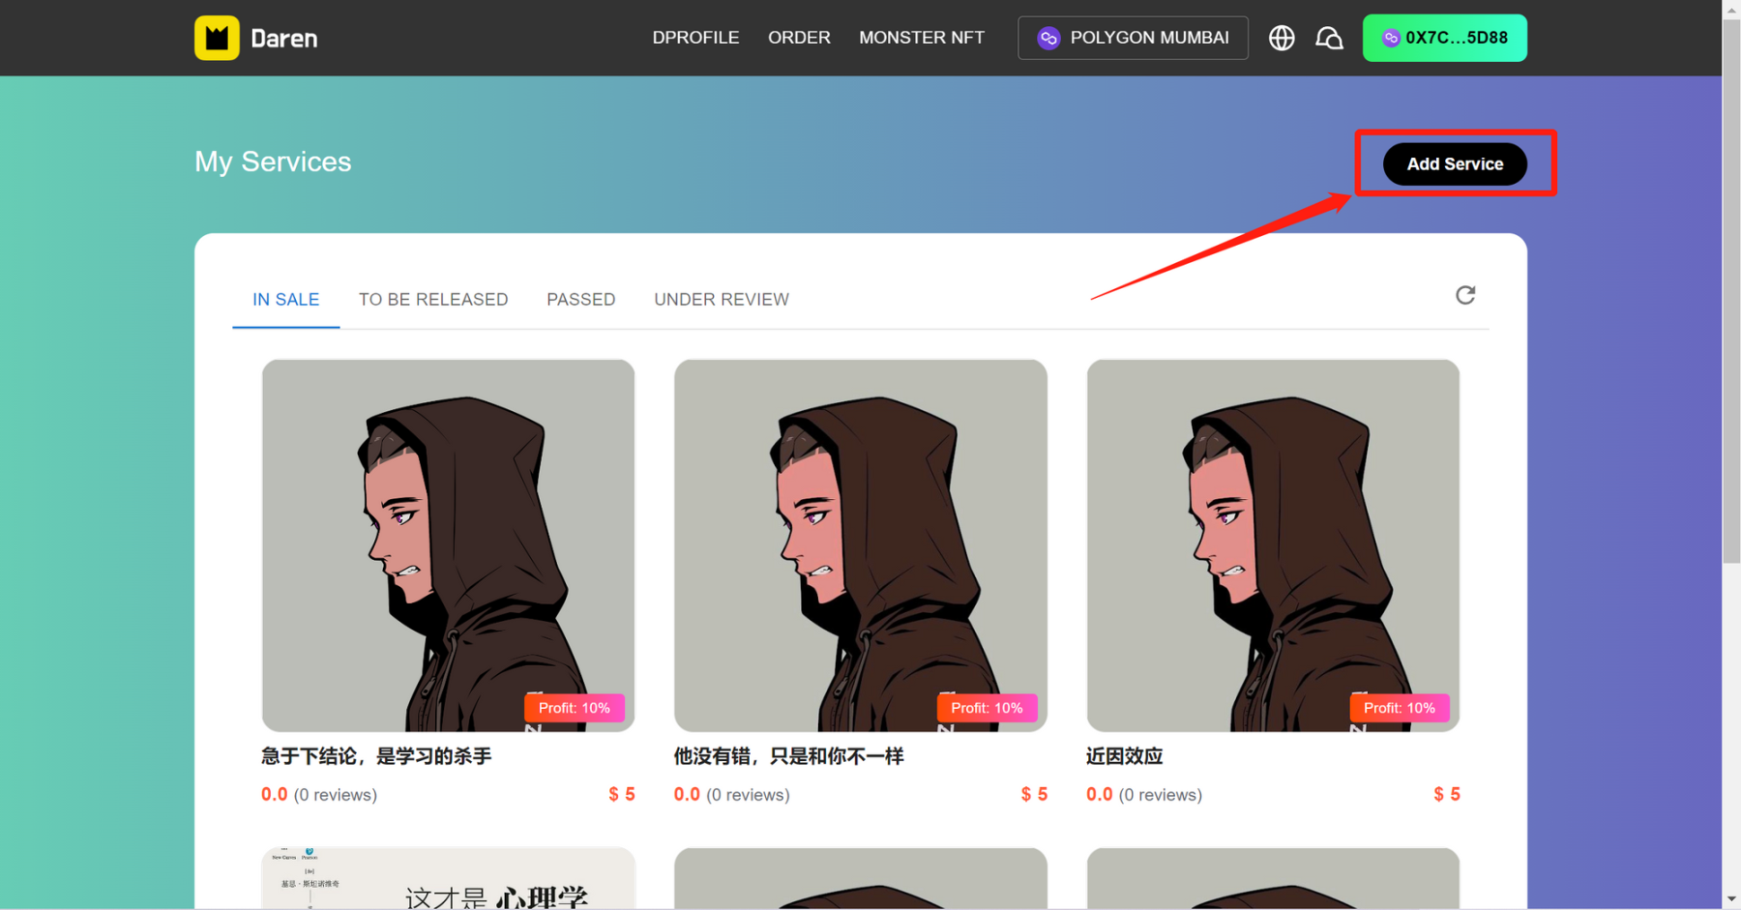The image size is (1741, 910).
Task: Click the wallet address 0X7C...5D88 button
Action: (1444, 38)
